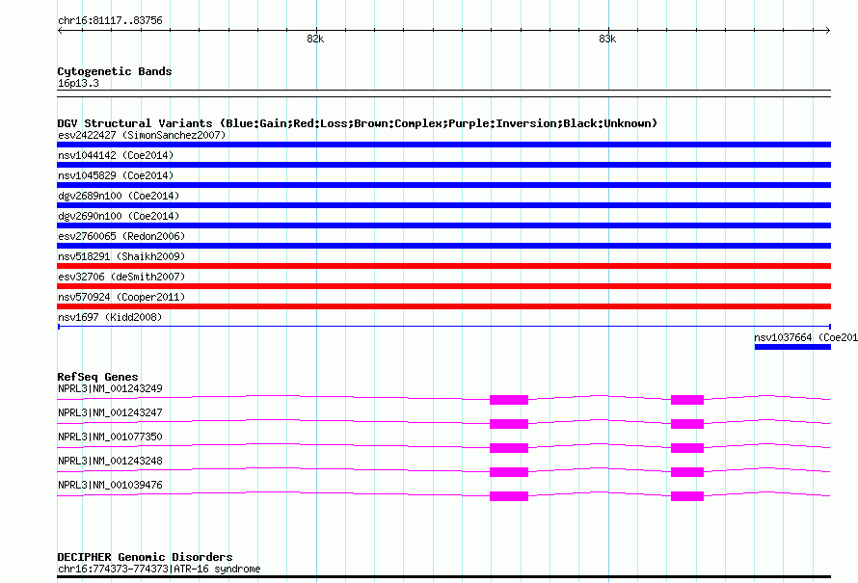The height and width of the screenshot is (583, 858).
Task: Open the NPRL3|NM_001243249 transcript label
Action: coord(110,389)
